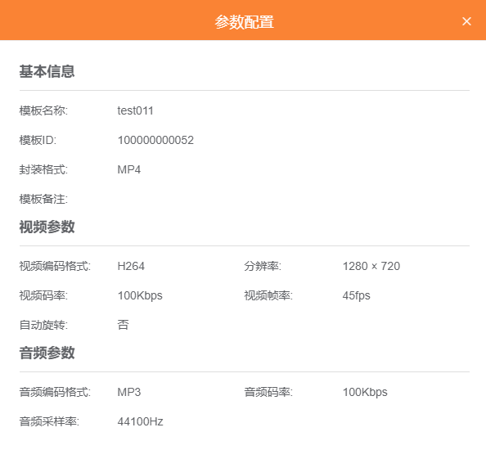486x459 pixels.
Task: Click the 音频参数 section heading
Action: coord(47,353)
